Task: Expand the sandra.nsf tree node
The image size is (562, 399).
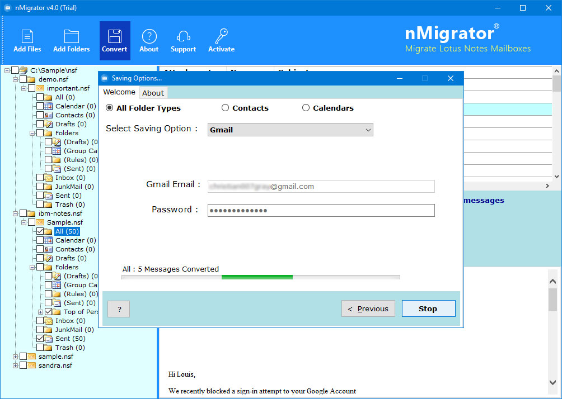Action: (x=16, y=365)
